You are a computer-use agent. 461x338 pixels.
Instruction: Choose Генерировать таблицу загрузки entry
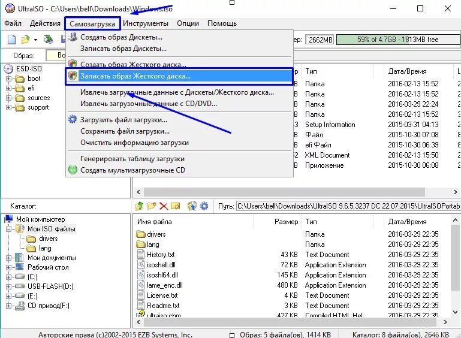(x=179, y=159)
